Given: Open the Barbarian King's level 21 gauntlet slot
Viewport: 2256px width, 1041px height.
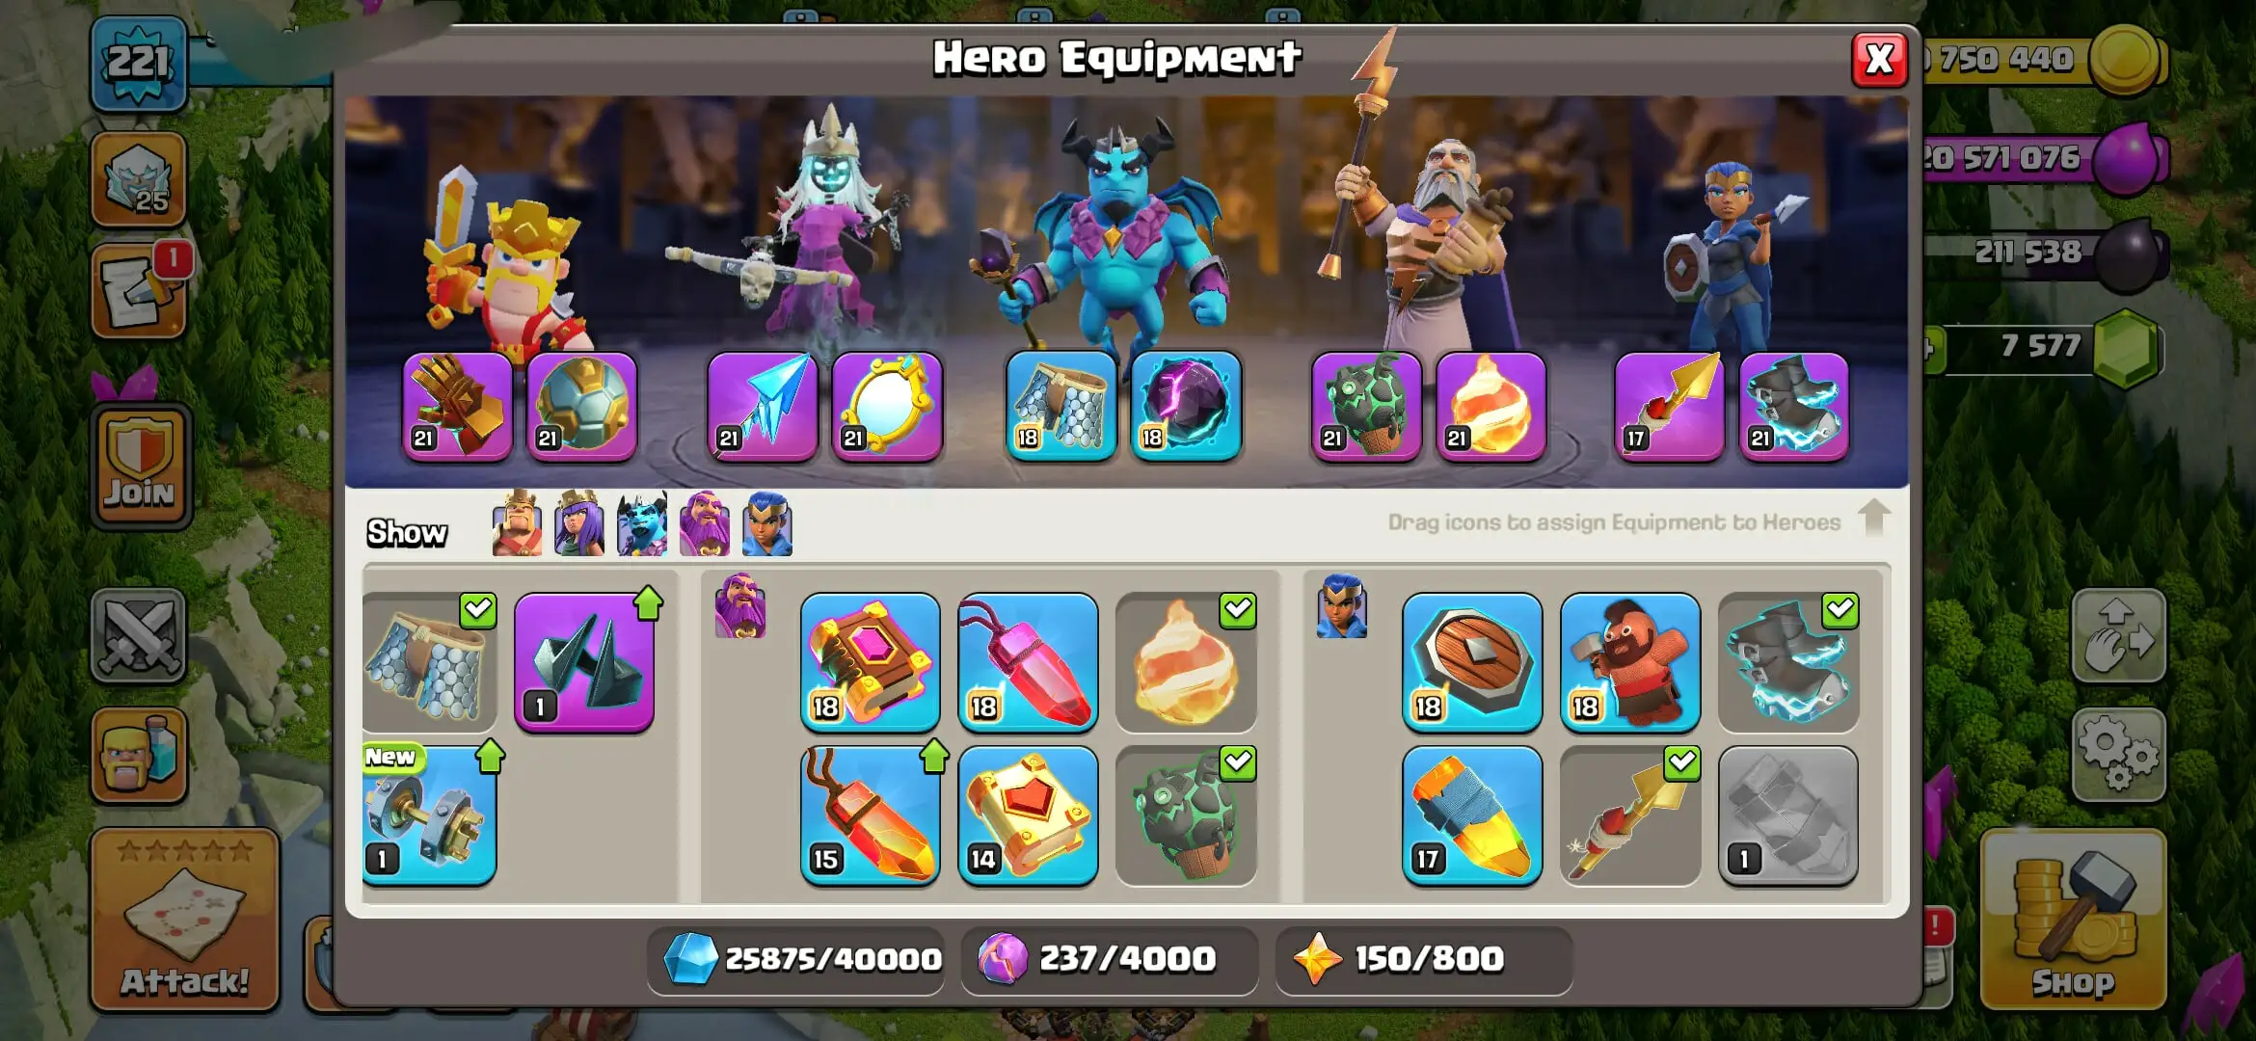Looking at the screenshot, I should click(458, 406).
